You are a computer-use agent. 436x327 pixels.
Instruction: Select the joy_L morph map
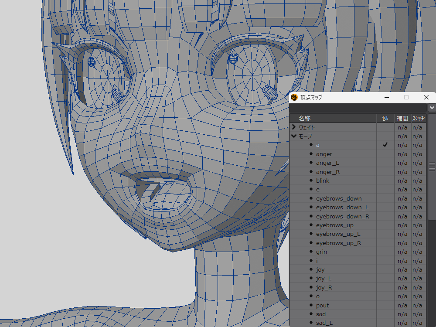coord(324,278)
